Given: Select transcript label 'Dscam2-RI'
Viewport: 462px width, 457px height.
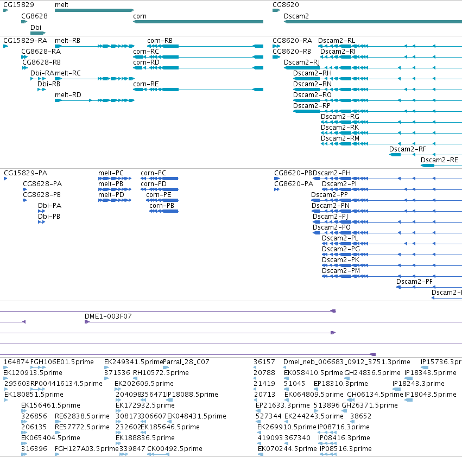Looking at the screenshot, I should click(338, 51).
